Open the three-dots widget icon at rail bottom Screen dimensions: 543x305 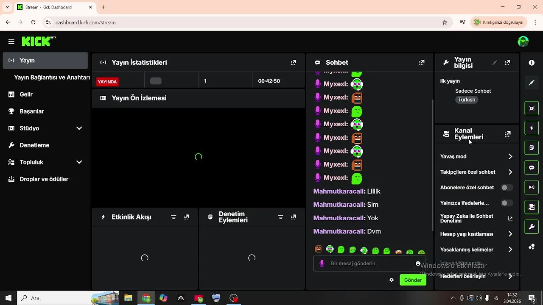pos(532,247)
